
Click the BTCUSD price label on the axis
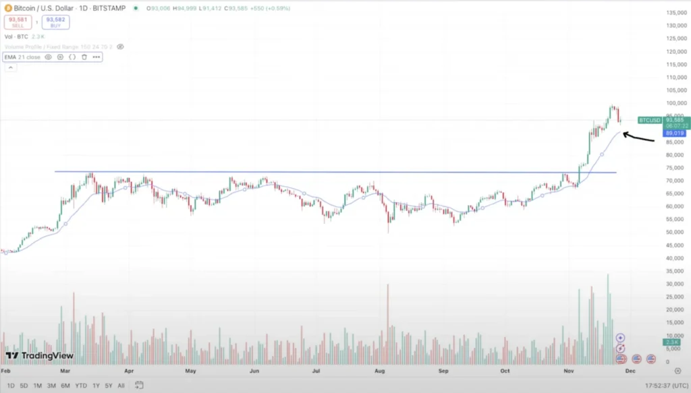tap(649, 120)
